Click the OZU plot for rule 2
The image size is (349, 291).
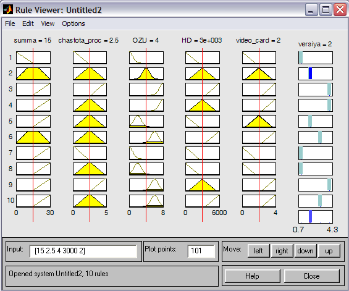click(146, 74)
